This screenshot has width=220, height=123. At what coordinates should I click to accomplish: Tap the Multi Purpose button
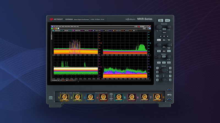click(x=164, y=47)
